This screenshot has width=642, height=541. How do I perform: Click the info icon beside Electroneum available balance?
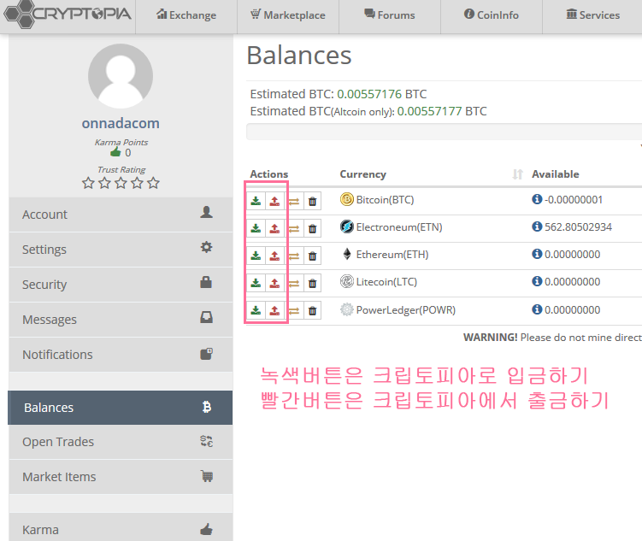pos(537,227)
